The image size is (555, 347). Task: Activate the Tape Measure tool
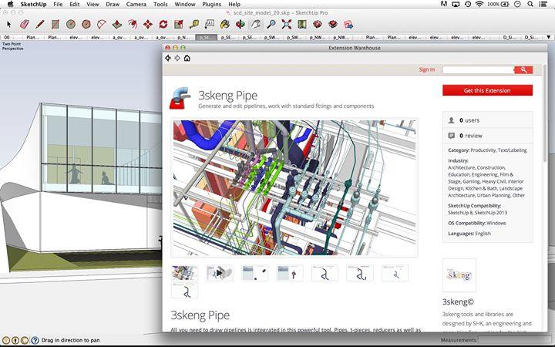(194, 25)
